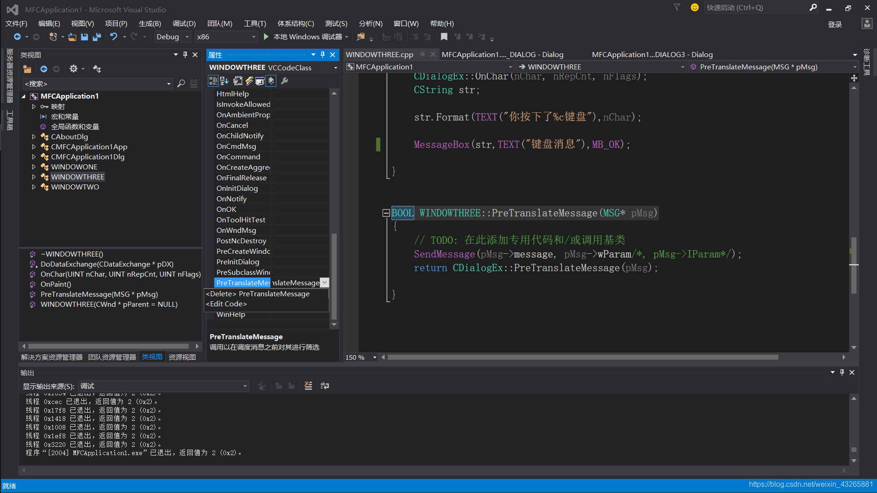This screenshot has height=493, width=877.
Task: Toggle auto-hide pin on Output panel
Action: [842, 372]
